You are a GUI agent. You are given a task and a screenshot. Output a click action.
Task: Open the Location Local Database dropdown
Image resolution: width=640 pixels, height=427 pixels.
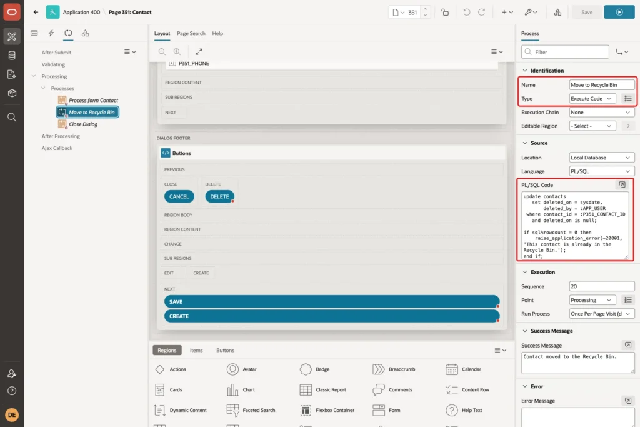[602, 158]
